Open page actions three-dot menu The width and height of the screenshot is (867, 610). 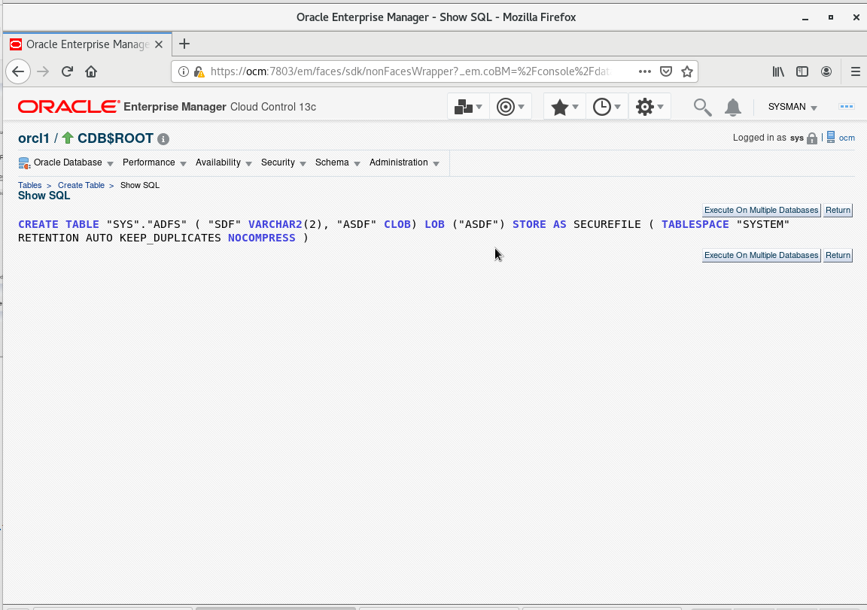point(645,71)
